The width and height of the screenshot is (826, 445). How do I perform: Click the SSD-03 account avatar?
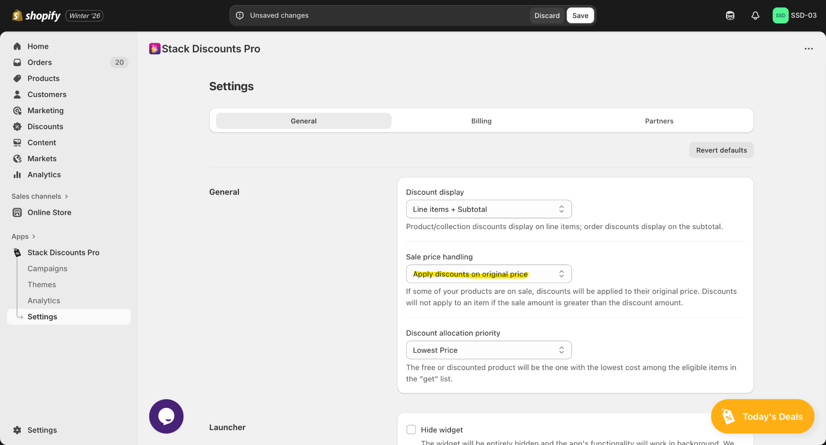pyautogui.click(x=780, y=16)
